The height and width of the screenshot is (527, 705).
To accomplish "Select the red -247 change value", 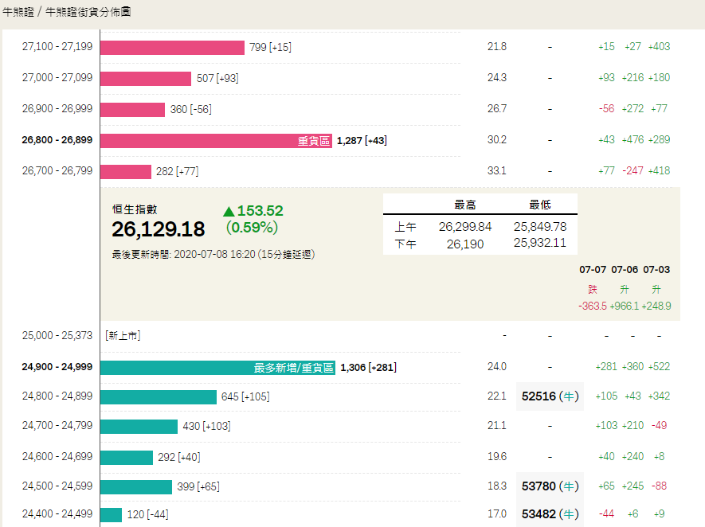I will click(x=633, y=170).
